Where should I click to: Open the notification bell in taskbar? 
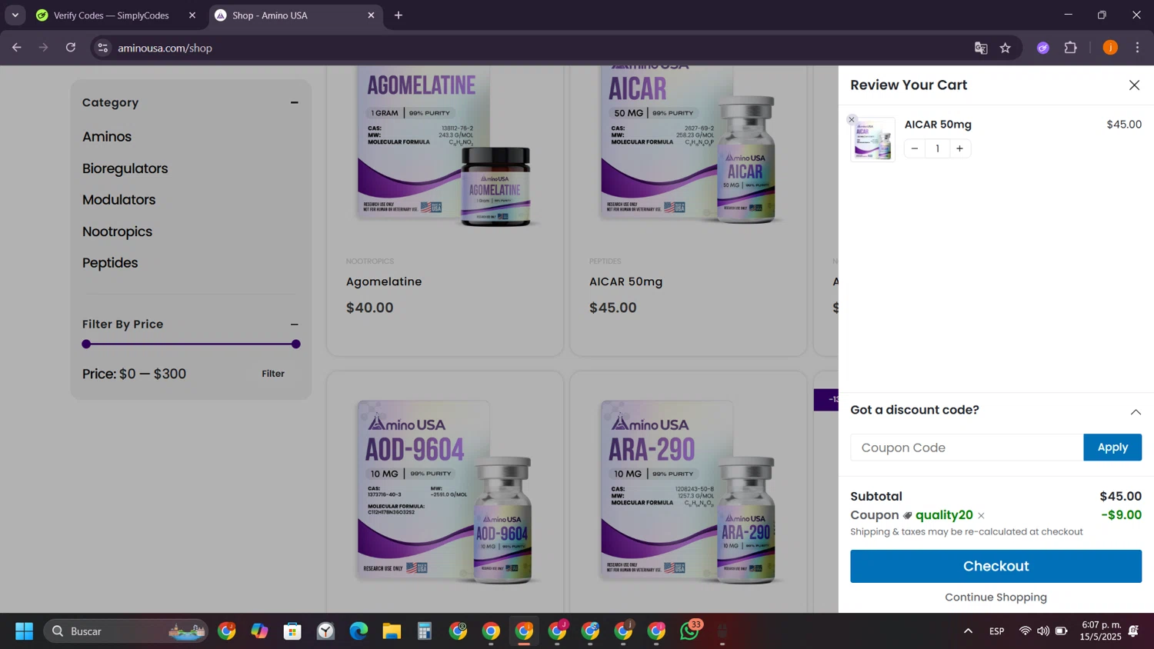pyautogui.click(x=1134, y=631)
